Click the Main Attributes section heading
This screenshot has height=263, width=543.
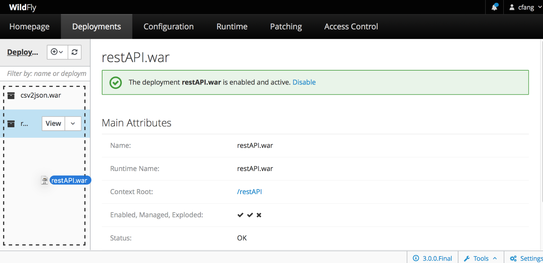(137, 123)
